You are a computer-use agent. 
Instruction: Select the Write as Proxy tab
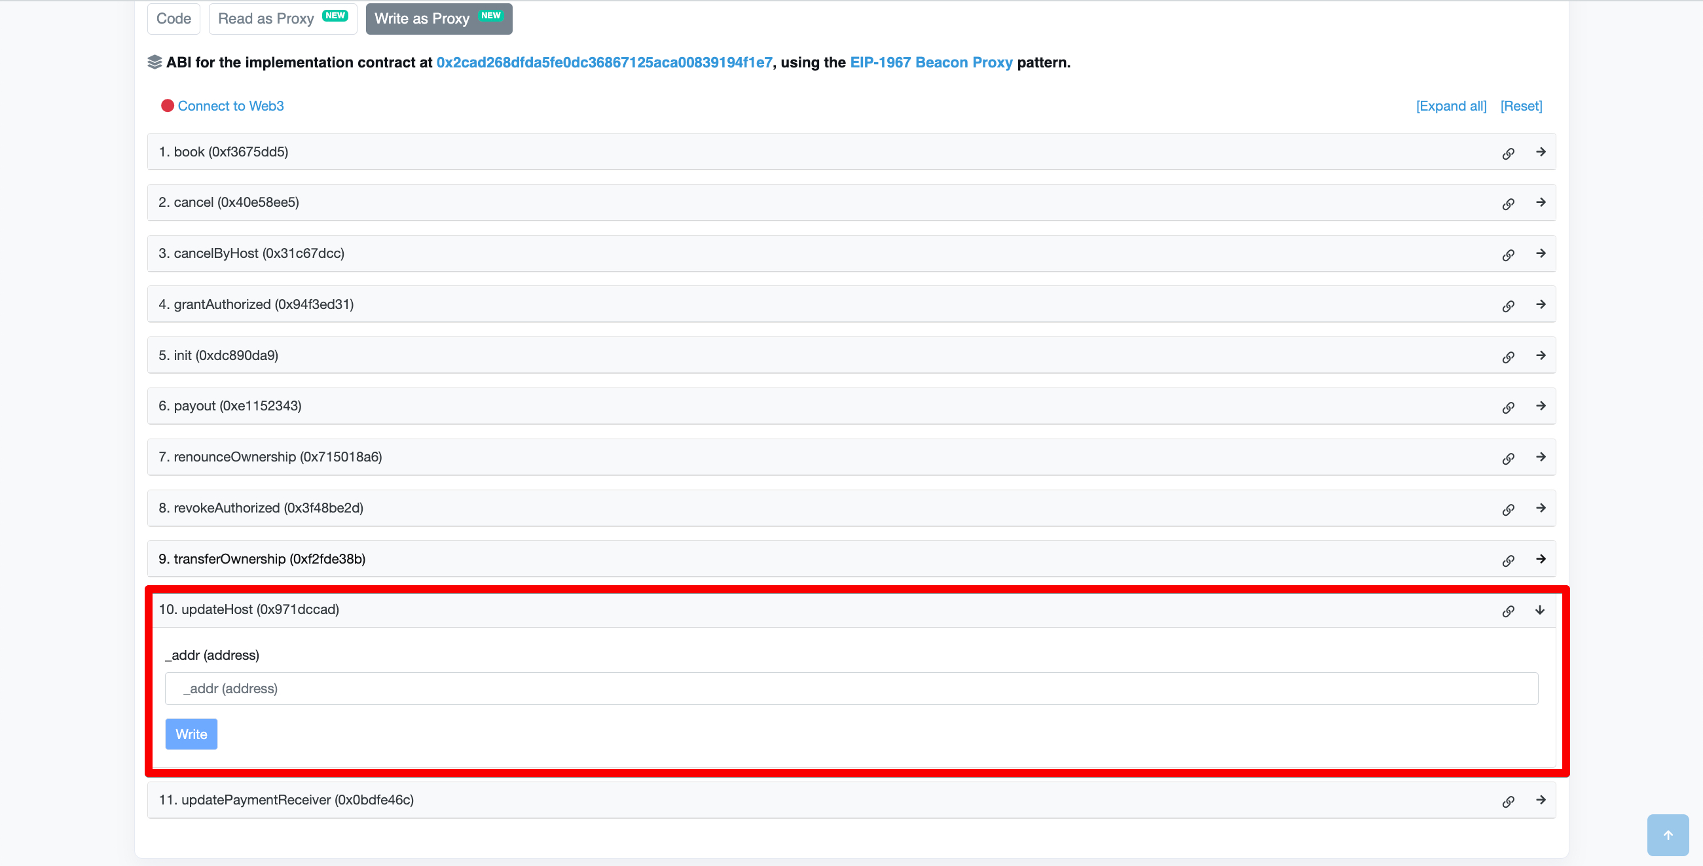(x=439, y=18)
